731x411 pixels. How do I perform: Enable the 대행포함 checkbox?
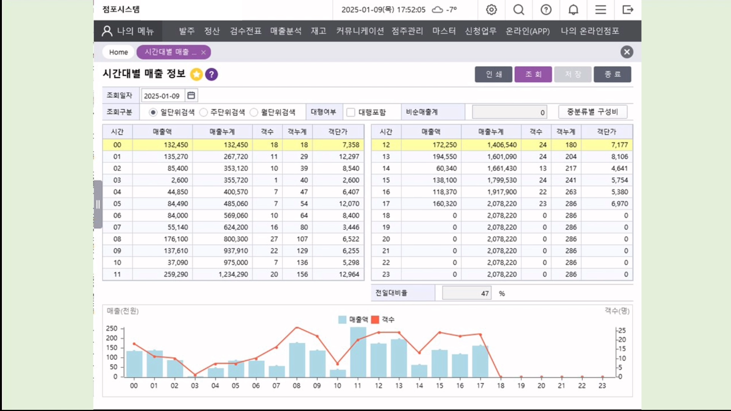(351, 112)
